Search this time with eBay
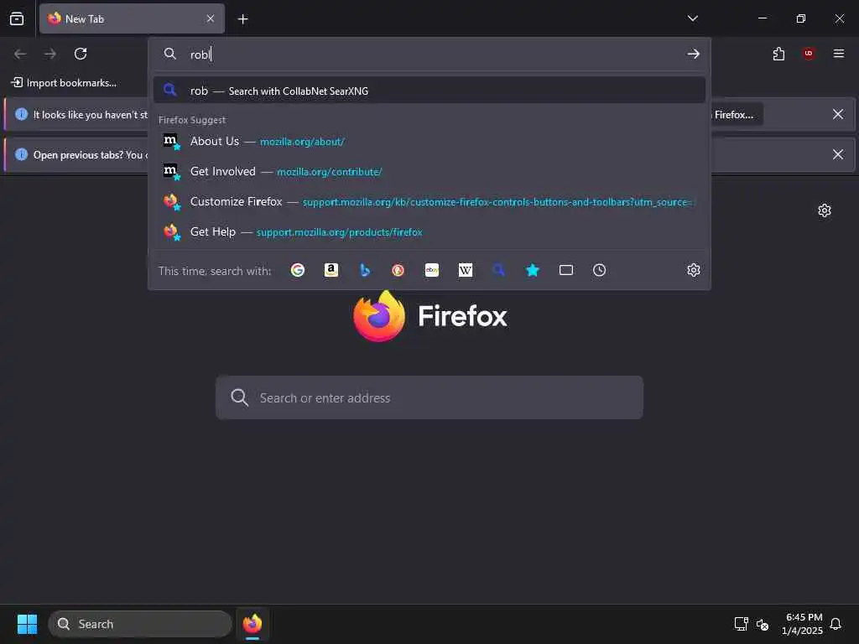 (x=432, y=270)
